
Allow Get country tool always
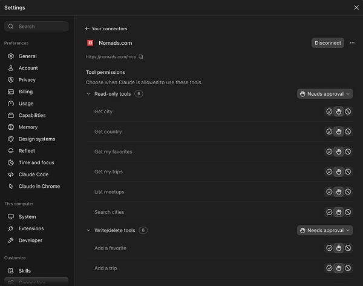tap(329, 131)
